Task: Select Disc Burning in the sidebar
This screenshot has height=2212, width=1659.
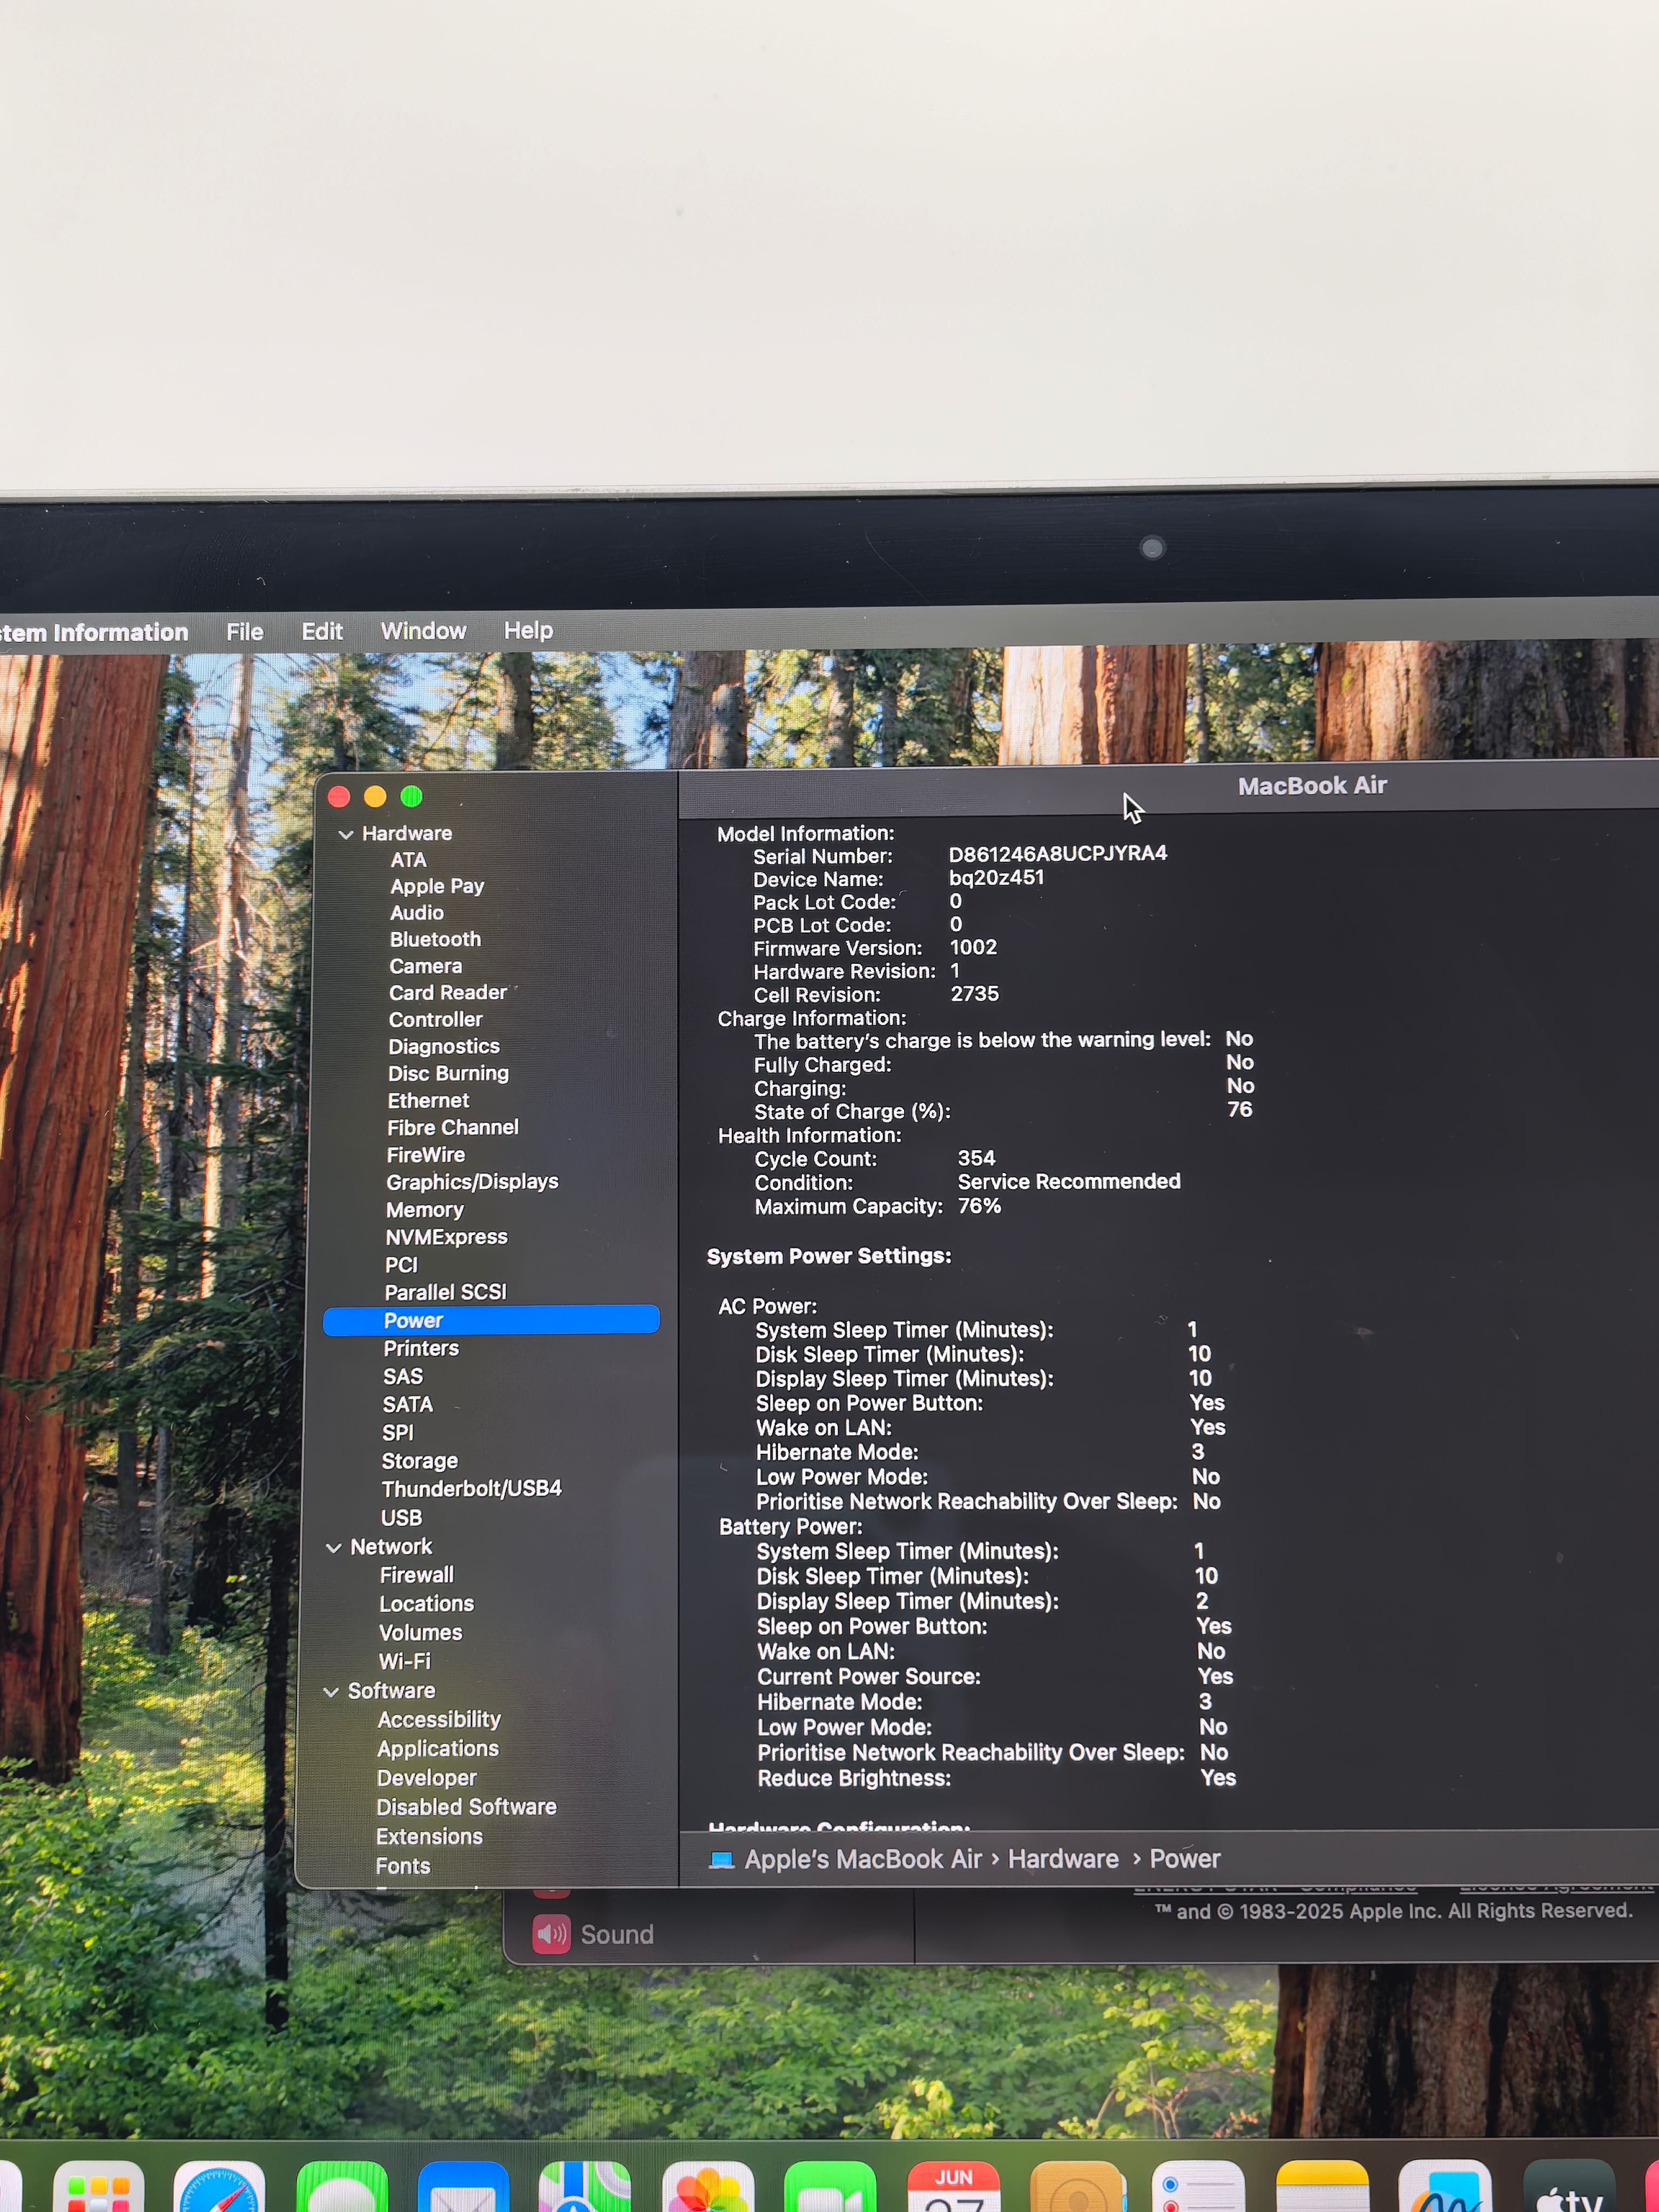Action: [448, 1074]
